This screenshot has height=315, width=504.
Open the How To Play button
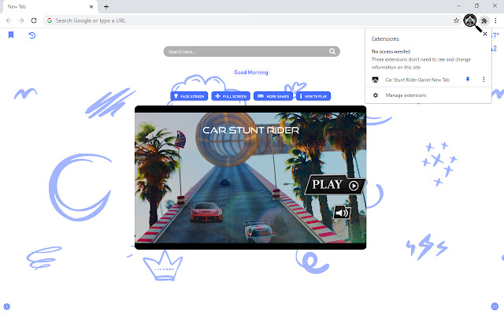tap(313, 96)
